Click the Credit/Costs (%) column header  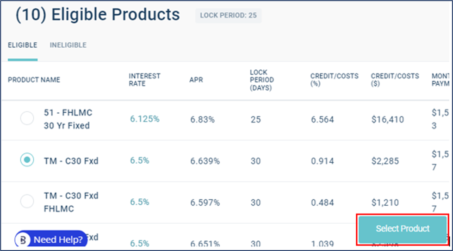[x=334, y=80]
